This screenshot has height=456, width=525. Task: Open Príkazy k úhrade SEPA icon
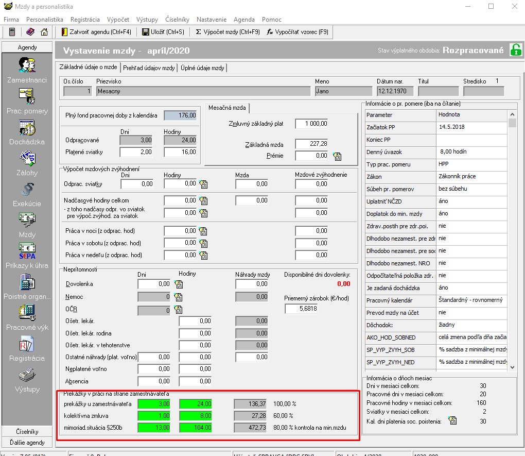click(27, 251)
